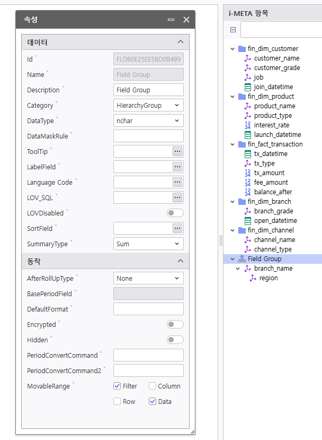The image size is (322, 440).
Task: Collapse the branch_name tree node
Action: 238,269
